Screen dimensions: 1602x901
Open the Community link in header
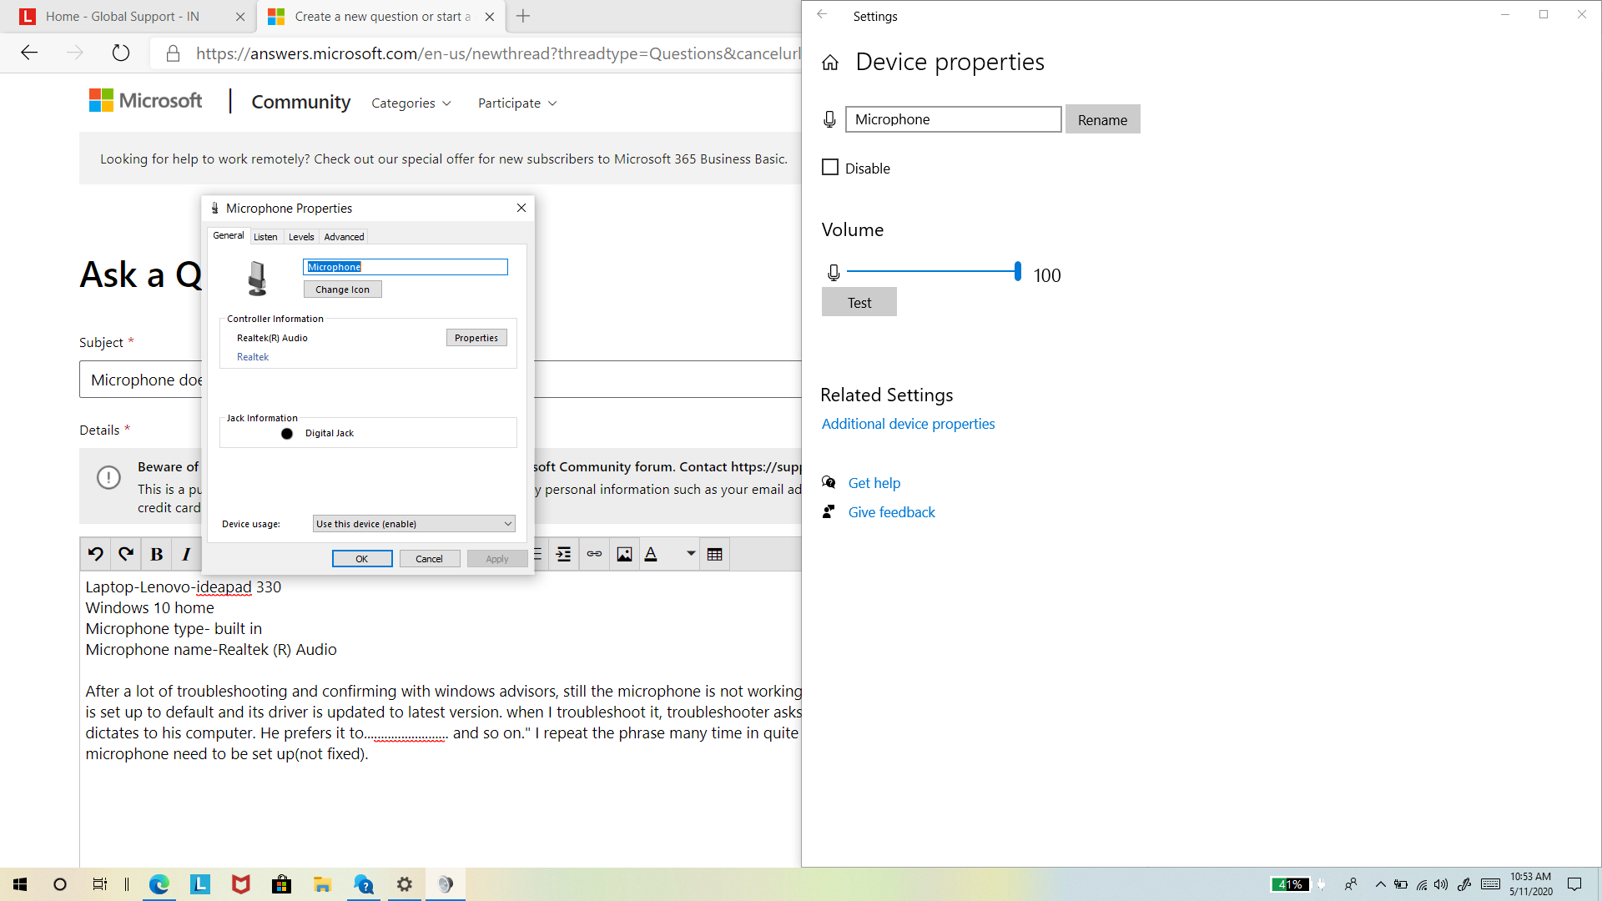click(x=301, y=102)
